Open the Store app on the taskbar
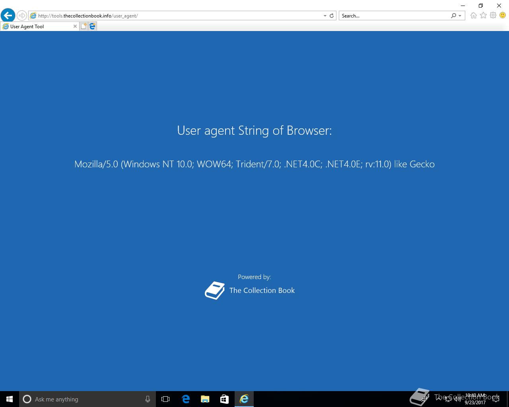 (224, 399)
